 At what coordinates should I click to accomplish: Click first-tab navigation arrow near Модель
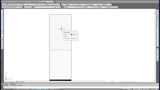5,82
